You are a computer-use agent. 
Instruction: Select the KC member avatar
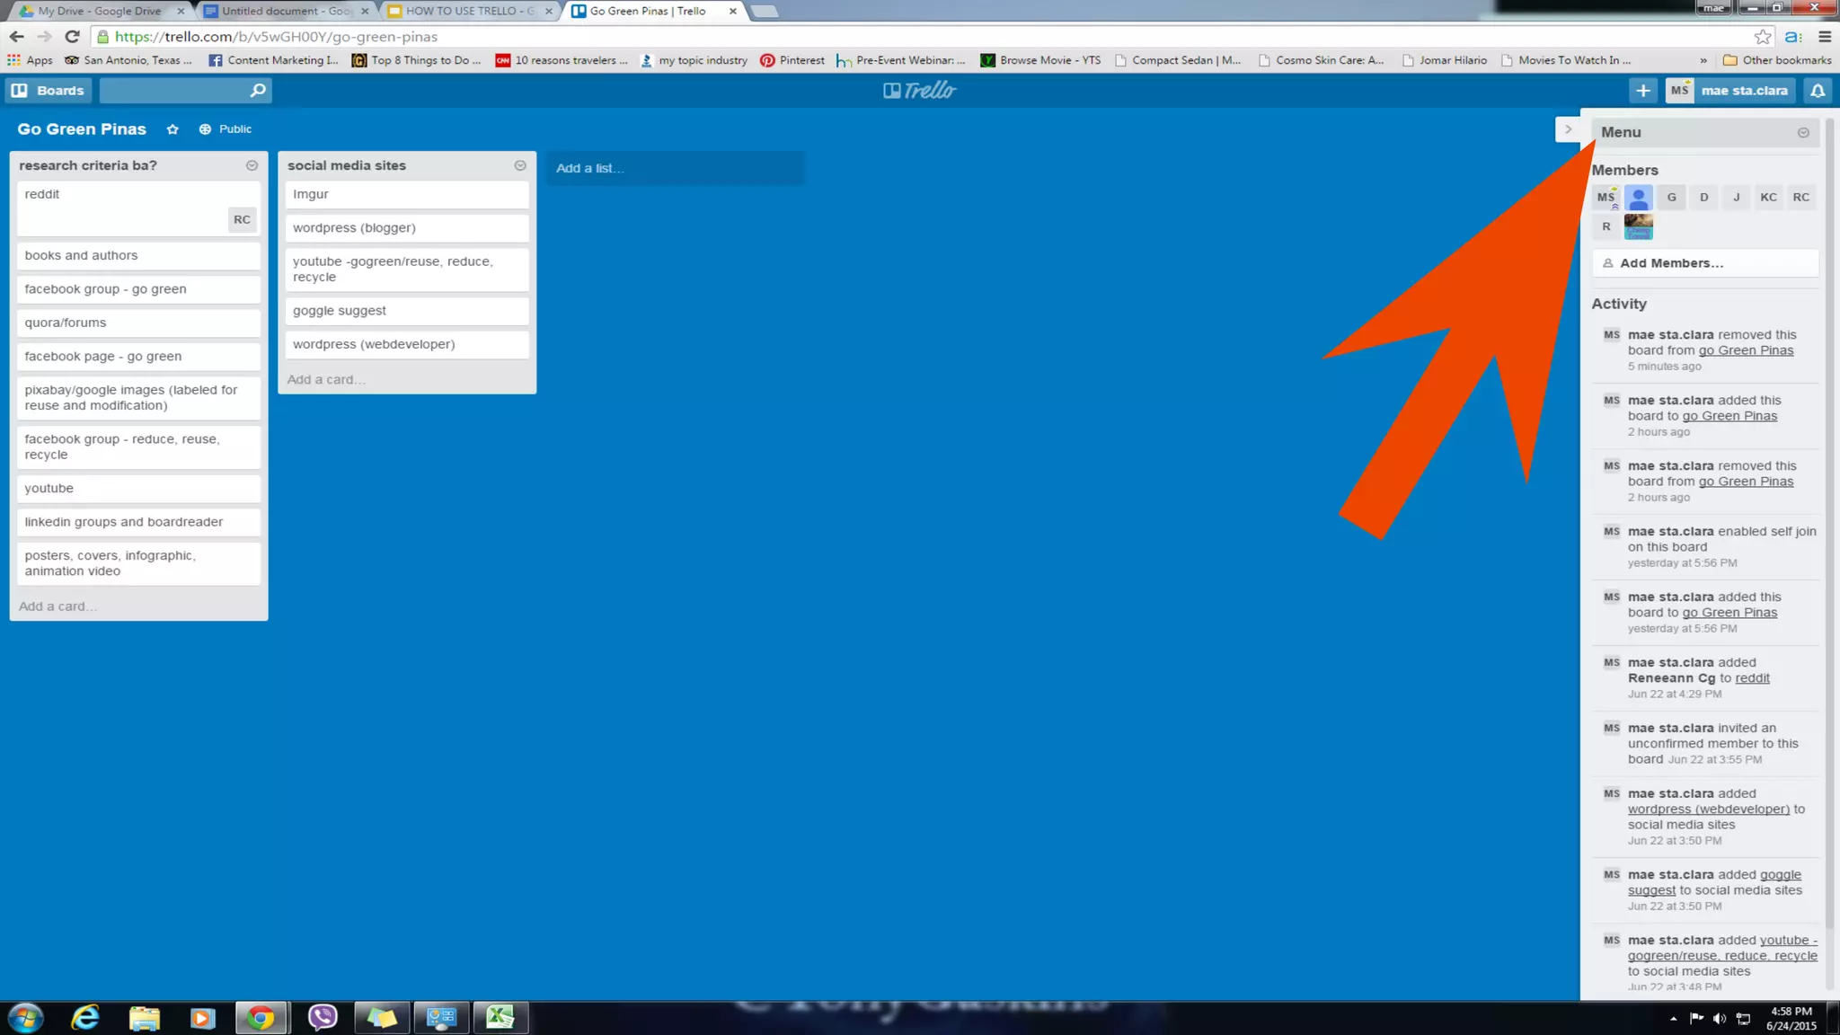tap(1768, 197)
